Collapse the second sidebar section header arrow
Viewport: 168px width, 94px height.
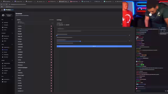tap(12, 33)
